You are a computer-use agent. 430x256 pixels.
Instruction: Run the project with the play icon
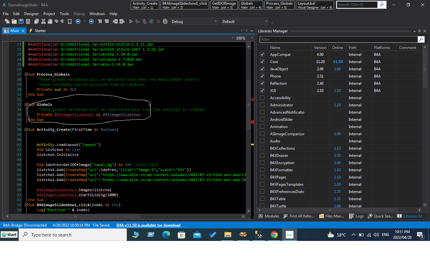point(131,21)
